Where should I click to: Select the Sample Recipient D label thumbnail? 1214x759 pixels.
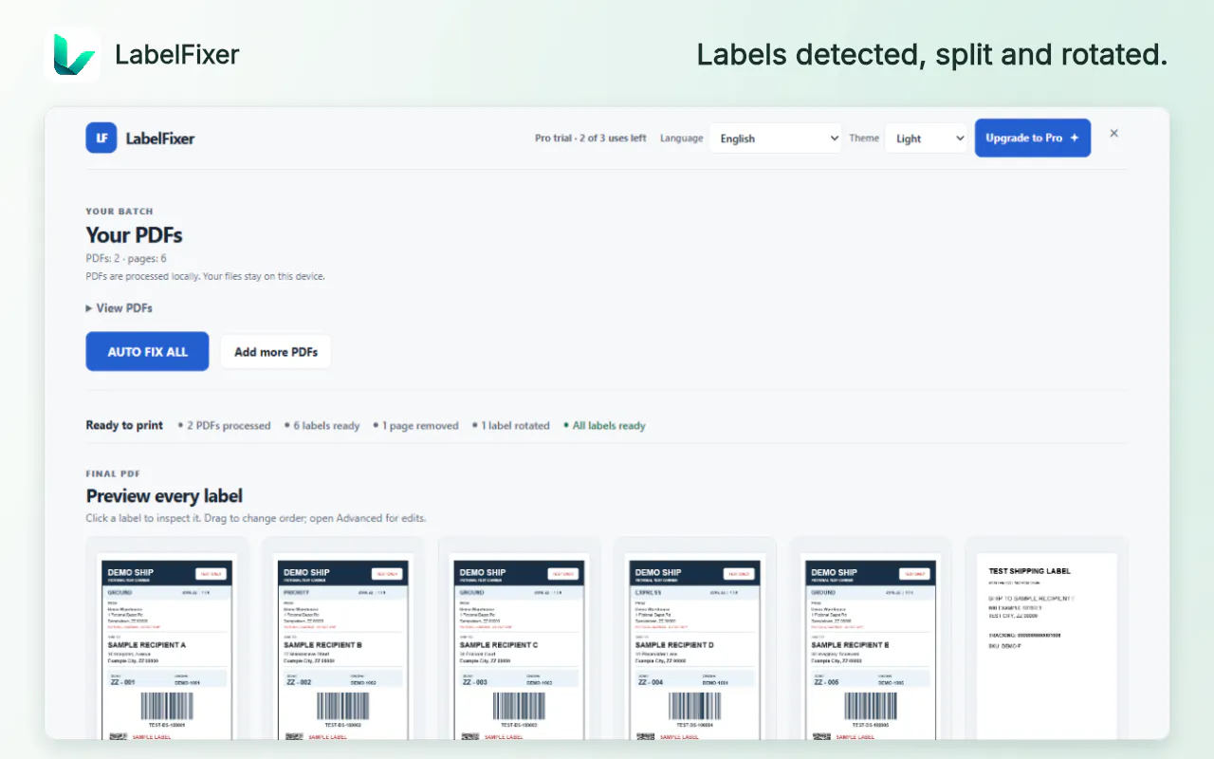[x=694, y=639]
